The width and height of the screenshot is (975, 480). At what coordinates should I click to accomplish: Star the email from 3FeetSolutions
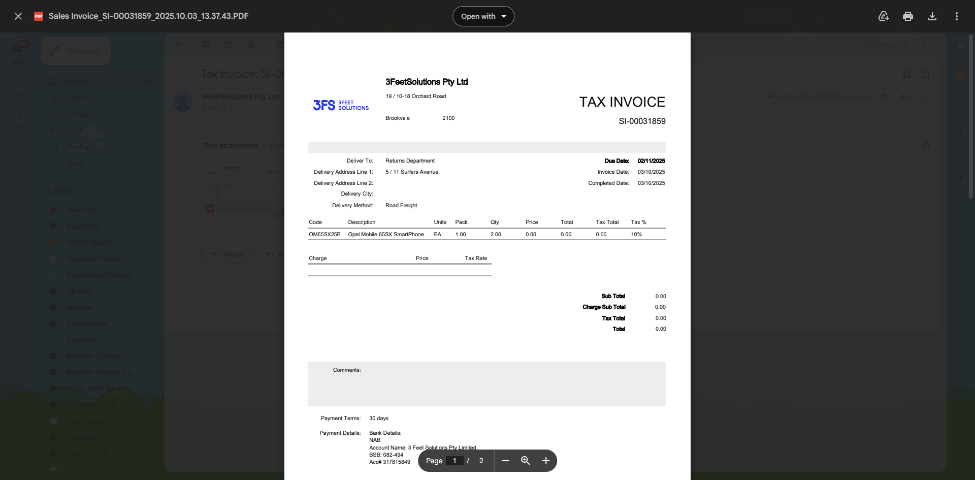[885, 97]
